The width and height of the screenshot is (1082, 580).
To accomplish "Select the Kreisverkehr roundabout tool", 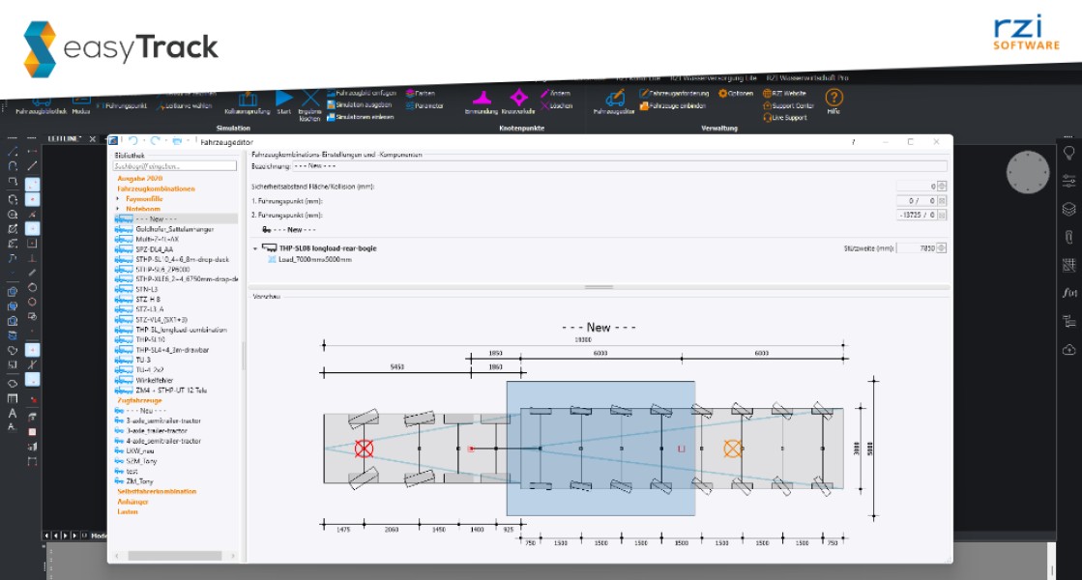I will pyautogui.click(x=518, y=102).
